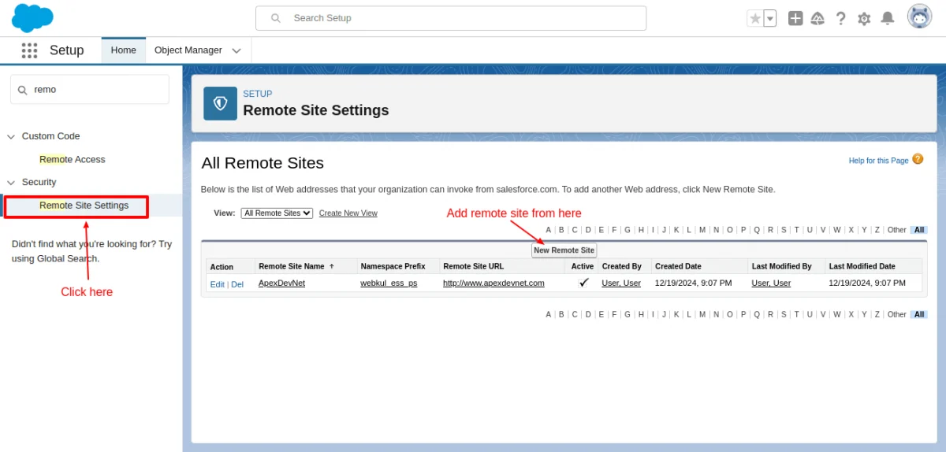This screenshot has height=452, width=946.
Task: Click the magnifier in Quick Find box
Action: coord(22,90)
